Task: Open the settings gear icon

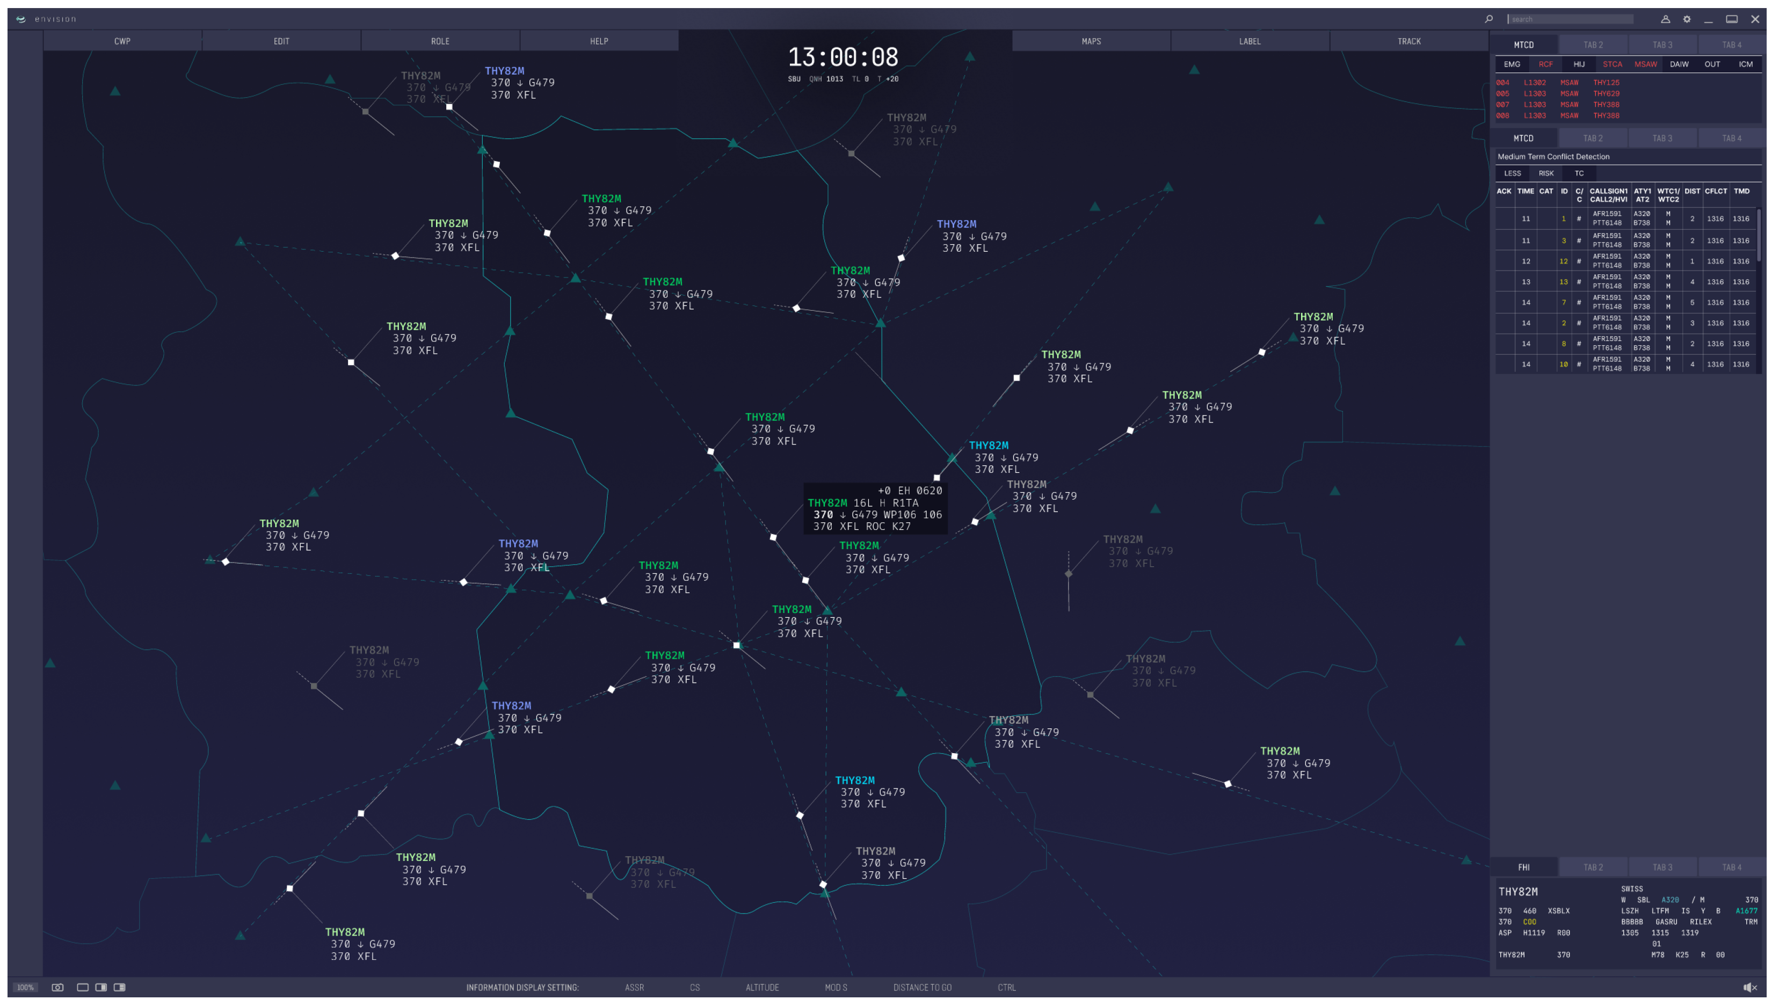Action: point(1687,19)
